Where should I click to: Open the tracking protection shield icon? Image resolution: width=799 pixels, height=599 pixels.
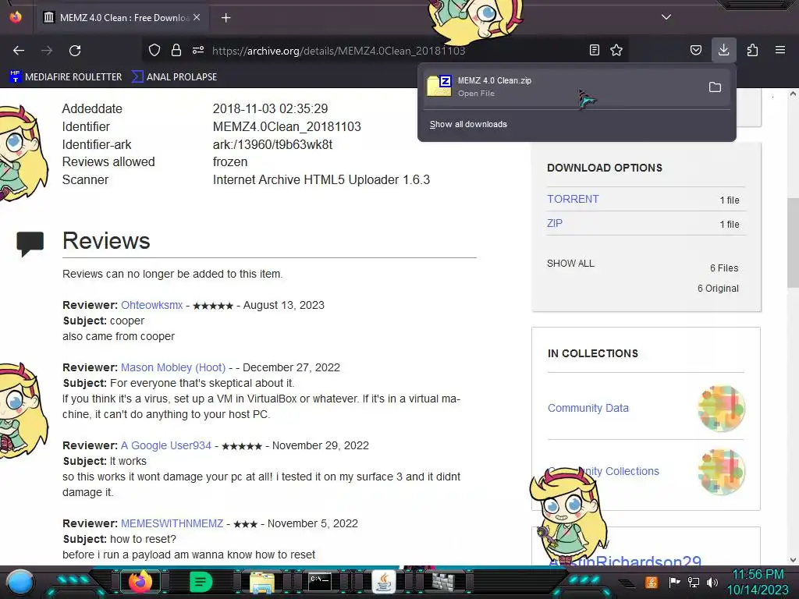[x=154, y=50]
